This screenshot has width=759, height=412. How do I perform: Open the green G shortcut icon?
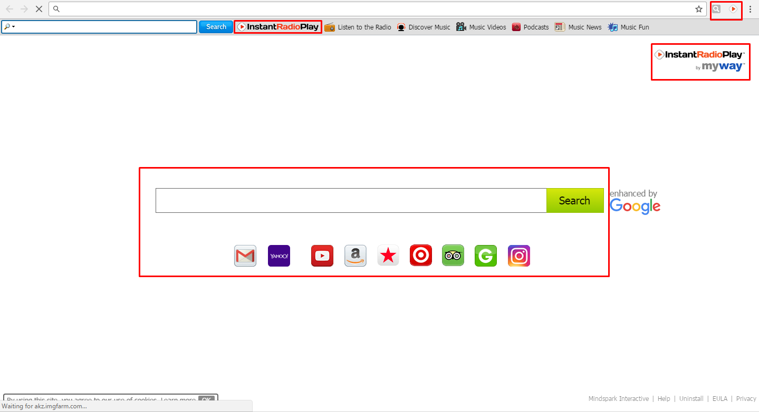pos(486,256)
